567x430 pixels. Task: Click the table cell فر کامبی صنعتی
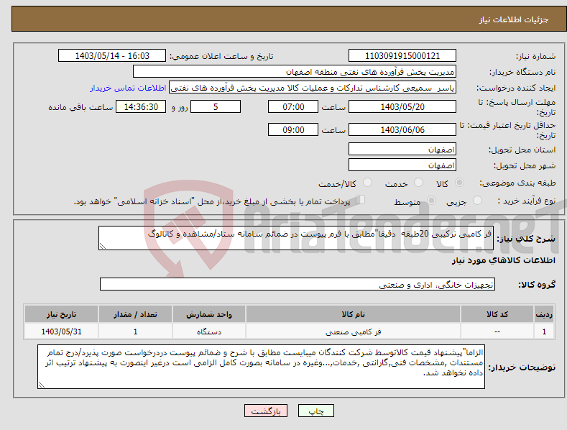pyautogui.click(x=353, y=331)
